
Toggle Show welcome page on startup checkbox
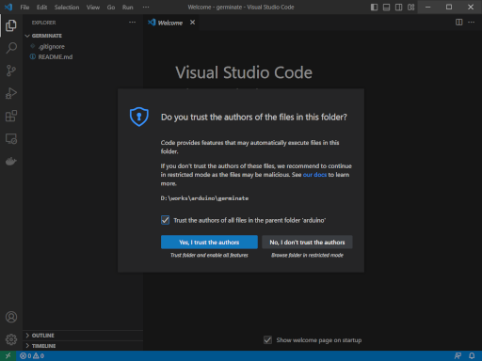[x=267, y=340]
